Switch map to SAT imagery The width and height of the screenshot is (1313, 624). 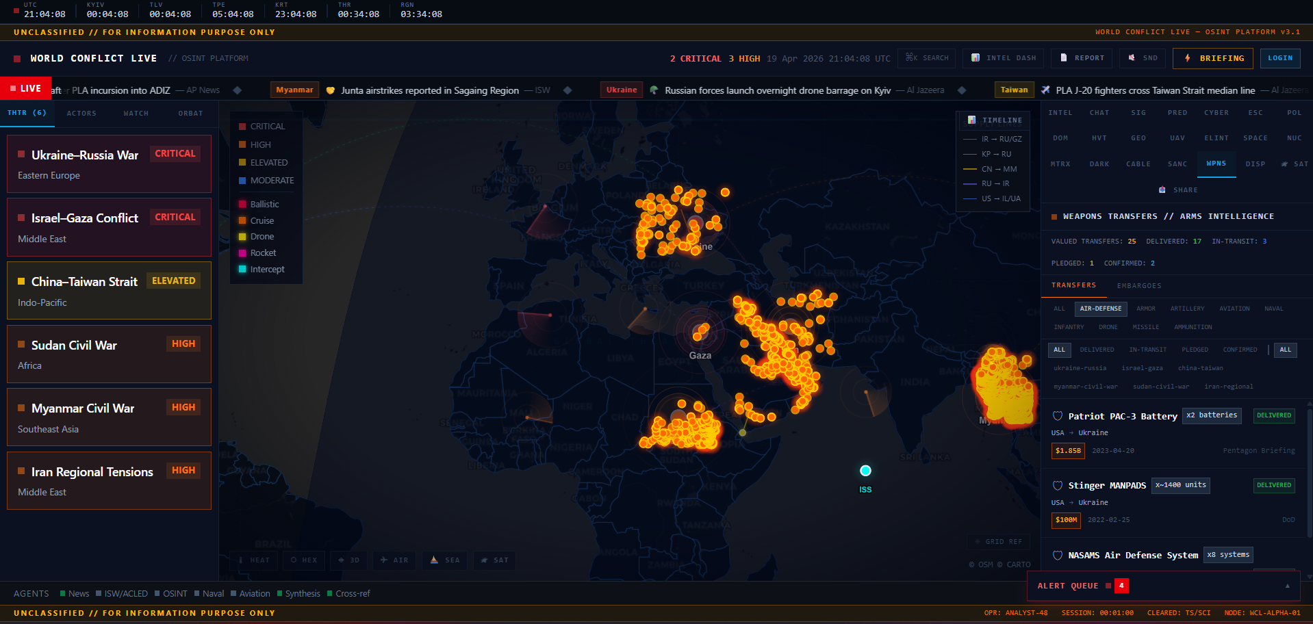tap(494, 560)
